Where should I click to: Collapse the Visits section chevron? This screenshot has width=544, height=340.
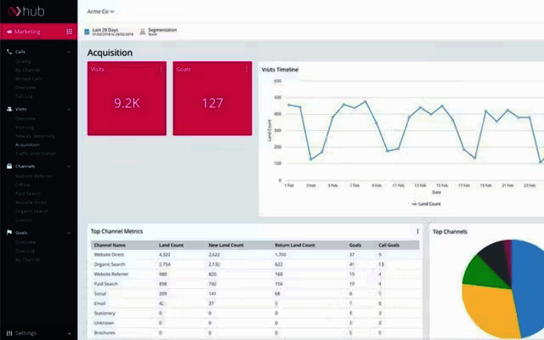(x=69, y=109)
